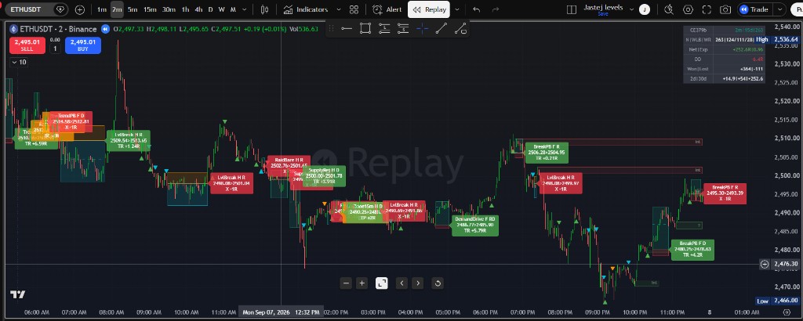This screenshot has width=803, height=321.
Task: Select the horizontal ray drawing tool
Action: pos(347,29)
